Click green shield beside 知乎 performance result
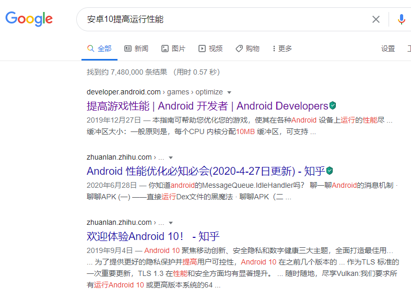 330,171
